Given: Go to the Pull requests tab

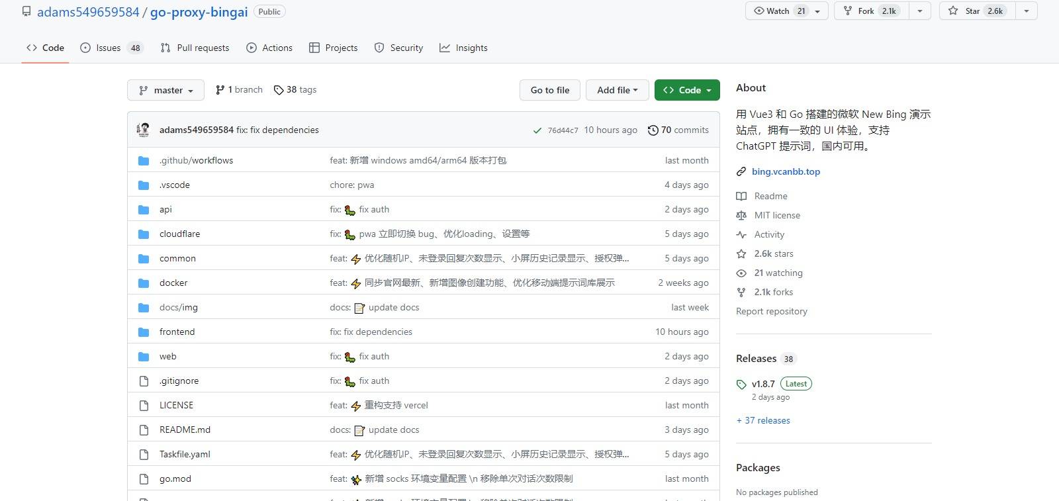Looking at the screenshot, I should tap(195, 48).
